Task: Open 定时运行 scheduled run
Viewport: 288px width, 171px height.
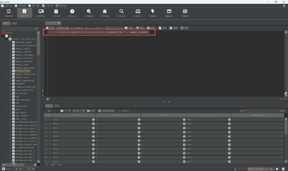Action: pyautogui.click(x=72, y=13)
